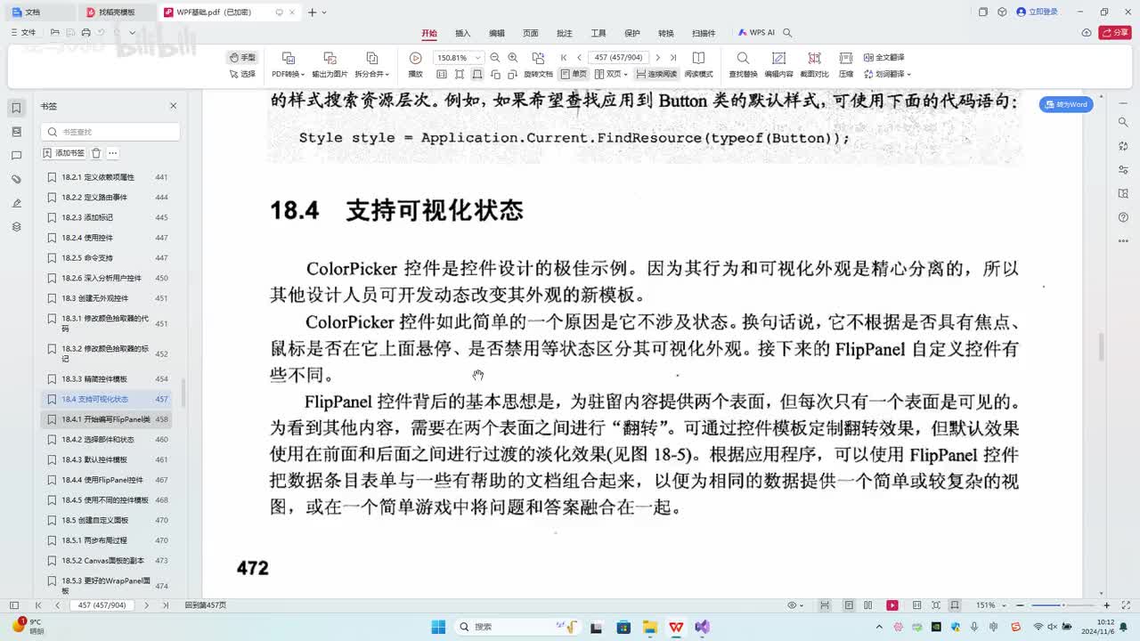Viewport: 1140px width, 641px height.
Task: Click the 转为Word button
Action: pyautogui.click(x=1066, y=104)
